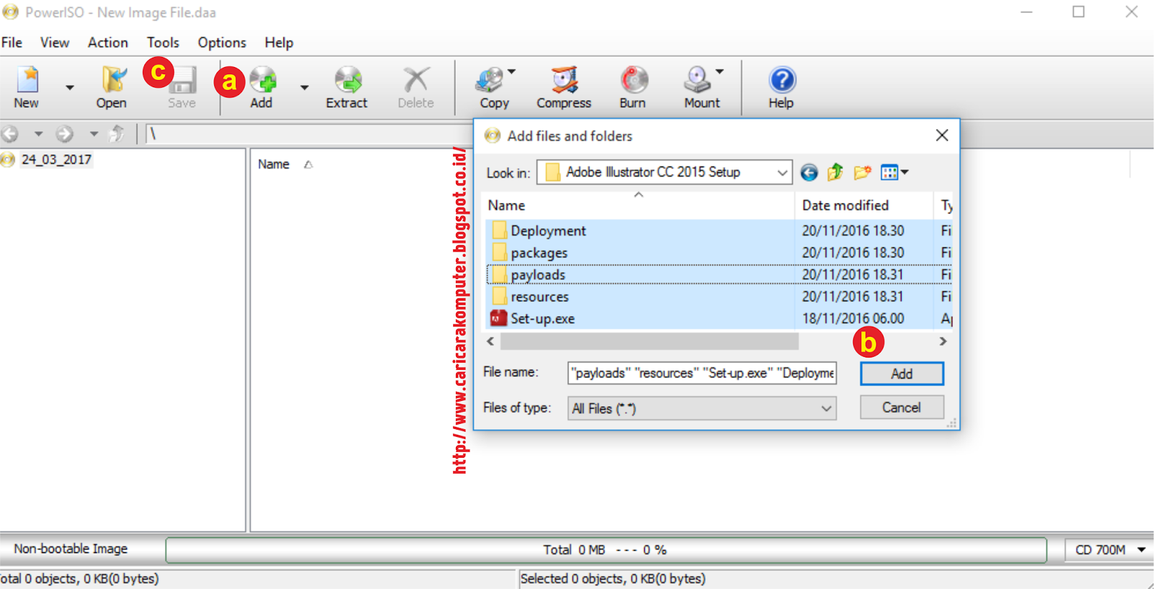1154x589 pixels.
Task: Click the navigation Back arrow icon
Action: (x=10, y=133)
